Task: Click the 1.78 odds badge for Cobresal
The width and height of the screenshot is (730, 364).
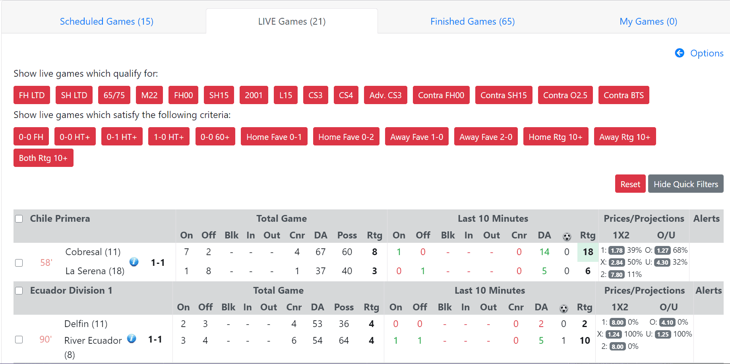Action: click(617, 250)
